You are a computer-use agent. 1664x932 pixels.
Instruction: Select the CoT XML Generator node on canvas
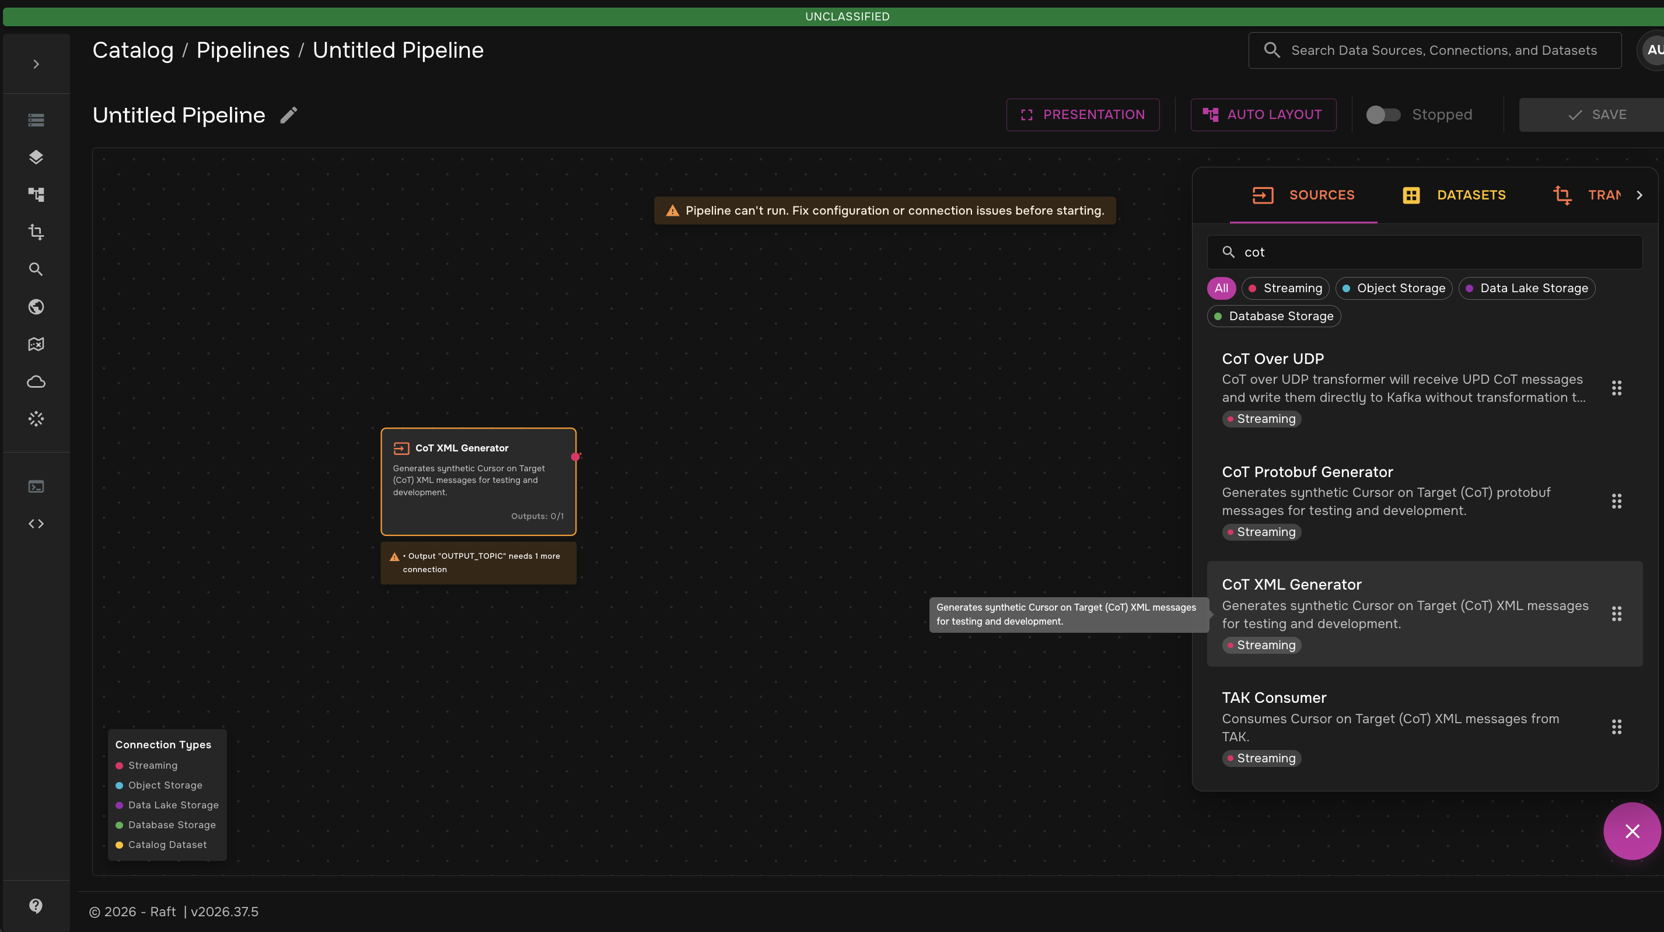pyautogui.click(x=478, y=482)
